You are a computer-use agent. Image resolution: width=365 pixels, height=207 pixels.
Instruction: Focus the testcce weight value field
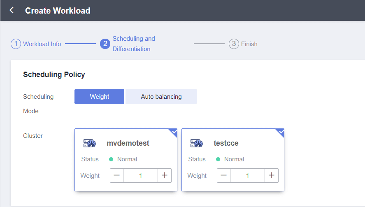tap(247, 176)
